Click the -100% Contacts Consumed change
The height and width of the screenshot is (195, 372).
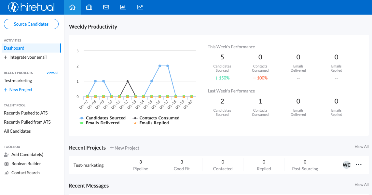(x=260, y=78)
